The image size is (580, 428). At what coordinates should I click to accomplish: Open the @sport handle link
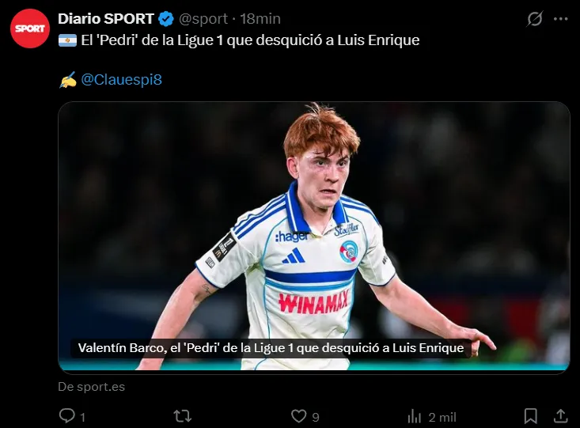(204, 18)
